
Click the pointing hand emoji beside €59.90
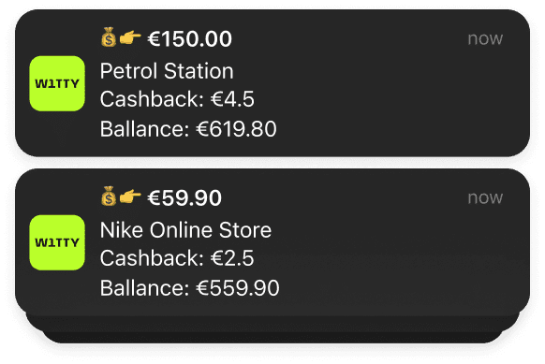click(130, 197)
